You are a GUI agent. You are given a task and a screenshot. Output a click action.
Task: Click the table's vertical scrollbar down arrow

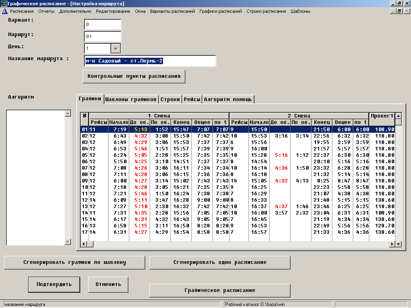[398, 244]
